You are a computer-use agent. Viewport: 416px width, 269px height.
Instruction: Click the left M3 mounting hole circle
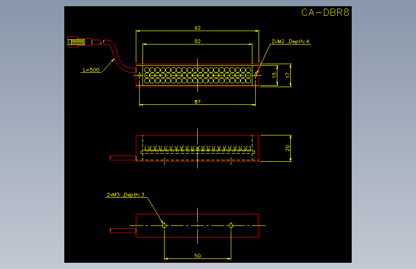click(164, 225)
